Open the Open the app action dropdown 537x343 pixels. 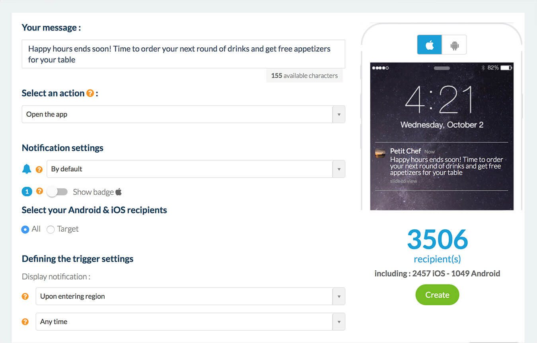point(183,114)
